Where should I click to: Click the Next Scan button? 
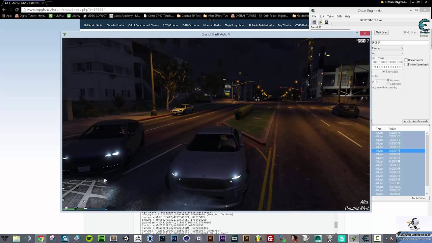(x=382, y=32)
